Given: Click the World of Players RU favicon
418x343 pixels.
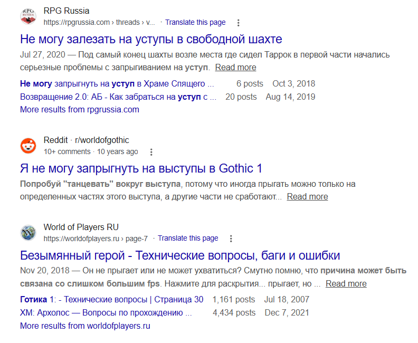Looking at the screenshot, I should pyautogui.click(x=28, y=233).
